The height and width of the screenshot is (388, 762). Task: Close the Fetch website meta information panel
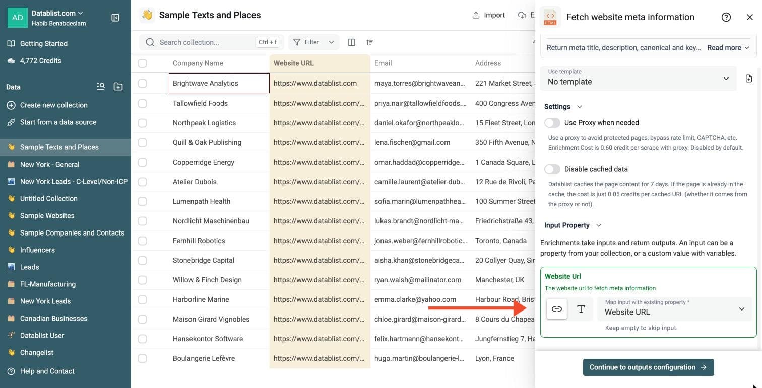(x=750, y=17)
